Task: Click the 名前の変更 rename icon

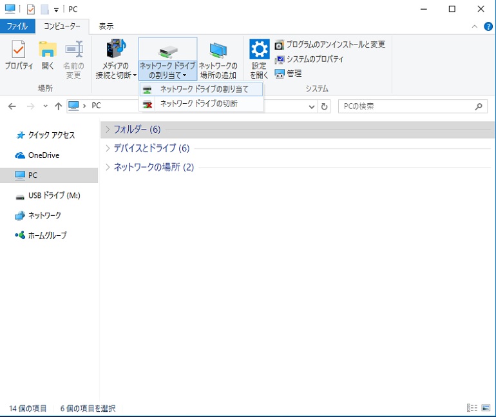Action: tap(73, 59)
